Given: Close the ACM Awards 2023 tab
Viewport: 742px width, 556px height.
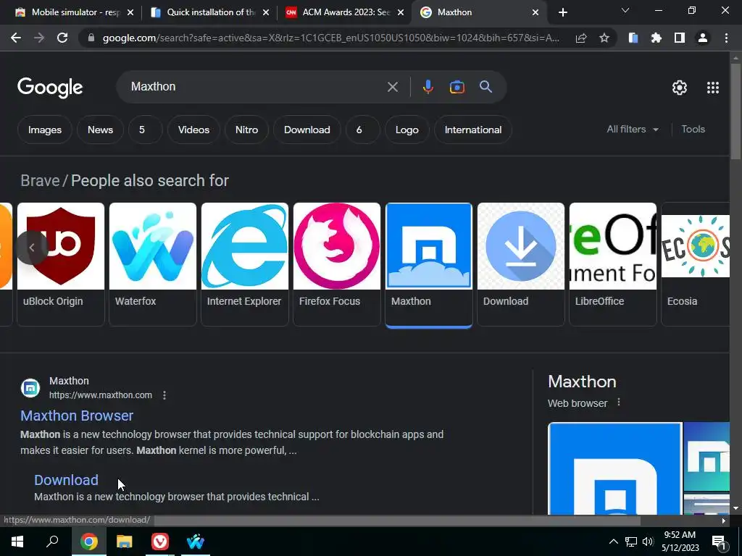Looking at the screenshot, I should coord(401,13).
